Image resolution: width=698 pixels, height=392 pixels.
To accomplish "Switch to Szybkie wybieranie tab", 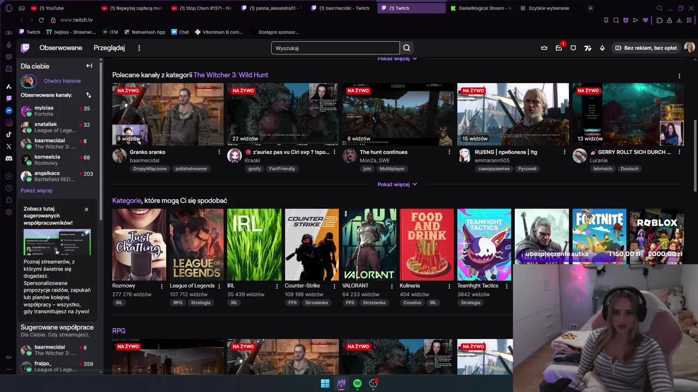I will (x=549, y=8).
